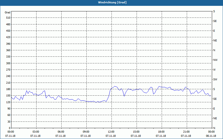Click the SW compass label
This screenshot has width=223, height=139.
click(x=215, y=80)
